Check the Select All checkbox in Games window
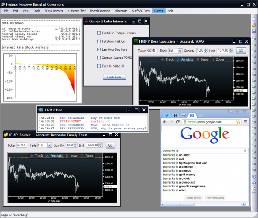258x218 pixels. (x=99, y=66)
